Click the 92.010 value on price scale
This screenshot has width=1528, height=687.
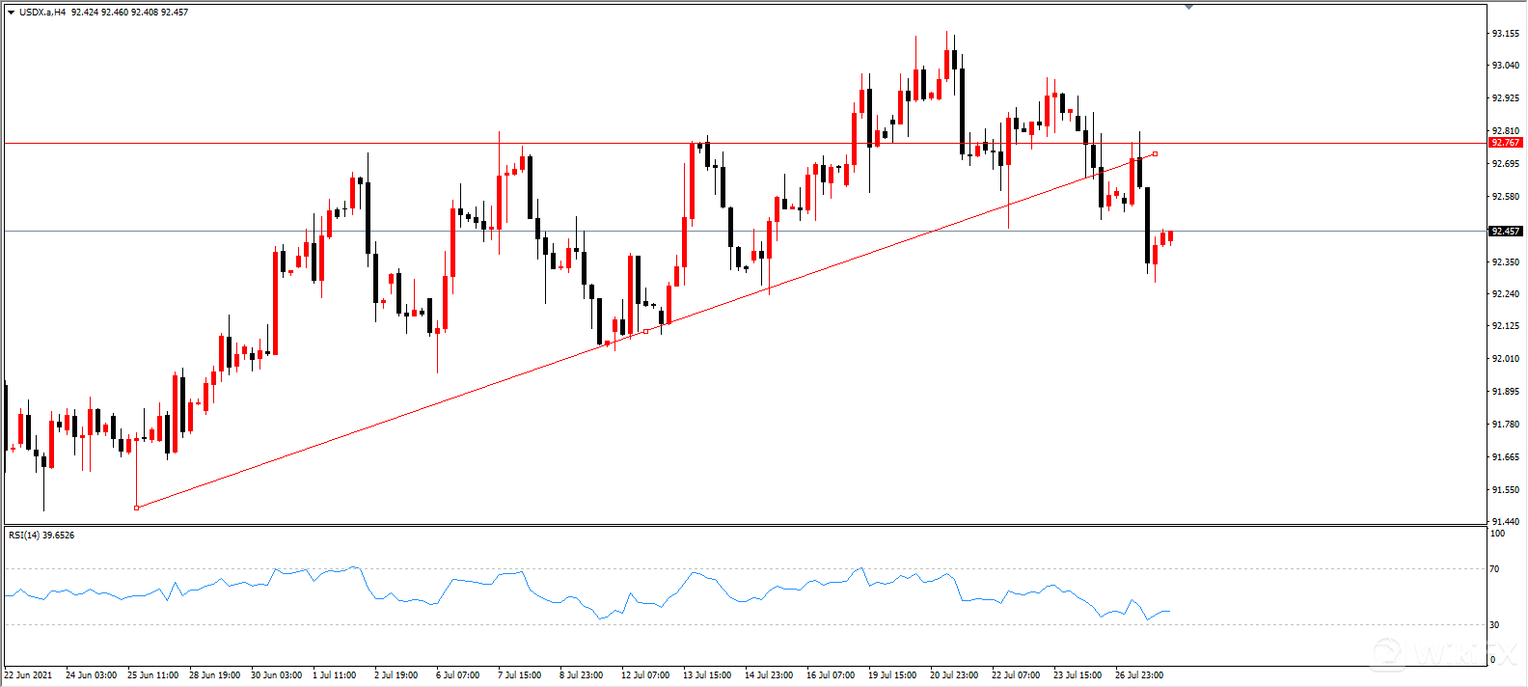(1505, 359)
